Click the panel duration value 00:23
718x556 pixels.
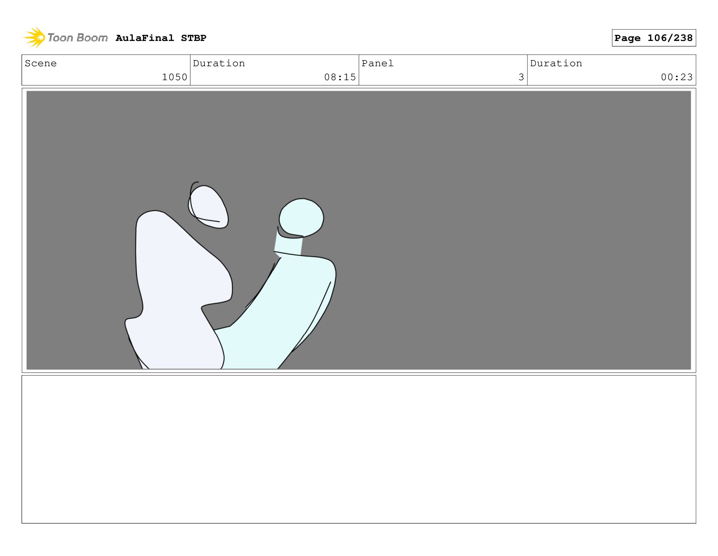pos(677,77)
